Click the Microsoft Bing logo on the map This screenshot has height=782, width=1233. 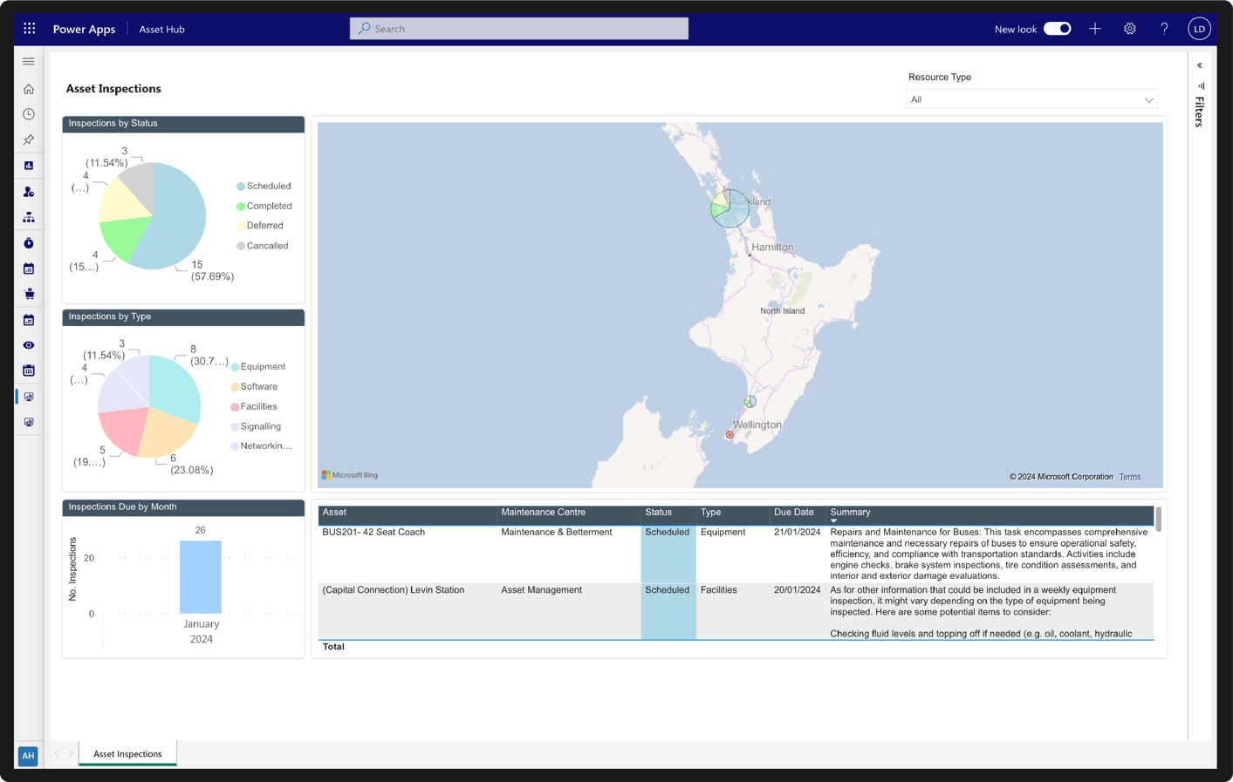point(350,475)
